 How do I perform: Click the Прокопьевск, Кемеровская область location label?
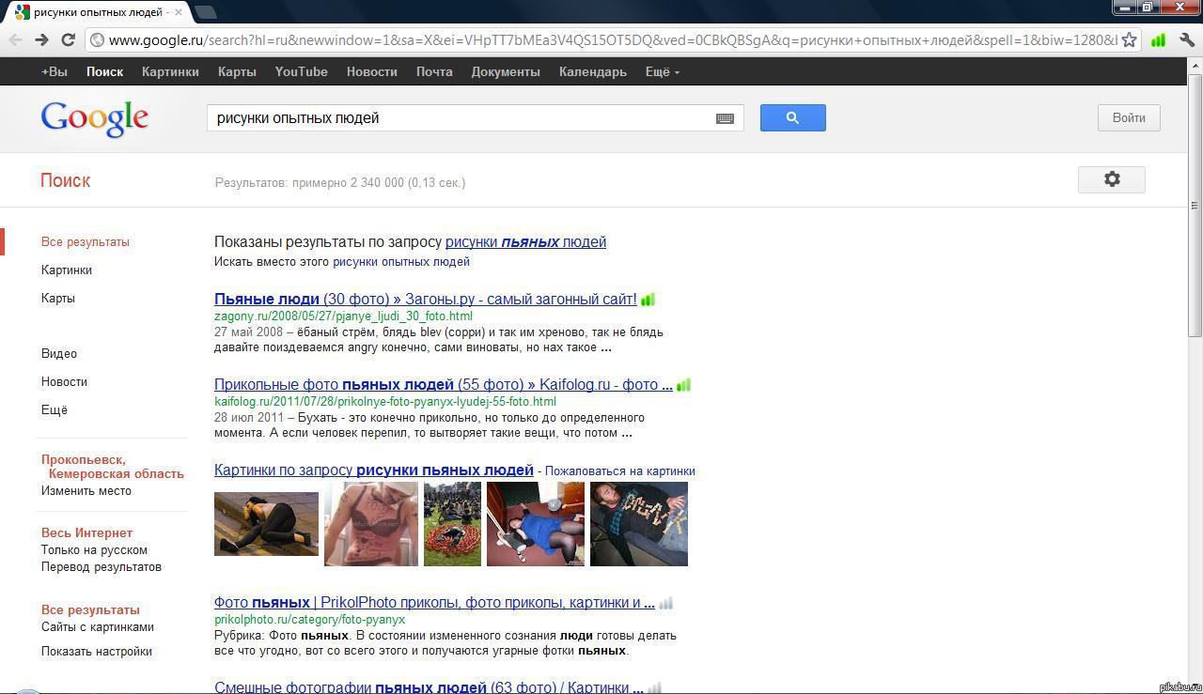[112, 467]
